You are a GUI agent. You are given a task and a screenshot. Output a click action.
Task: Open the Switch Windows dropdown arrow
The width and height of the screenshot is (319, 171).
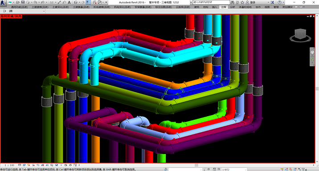coord(103,2)
